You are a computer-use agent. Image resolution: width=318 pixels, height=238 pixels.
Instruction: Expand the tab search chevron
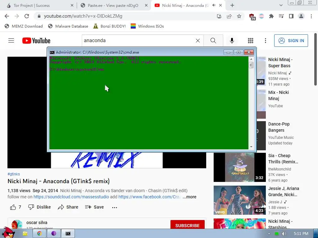(x=281, y=6)
